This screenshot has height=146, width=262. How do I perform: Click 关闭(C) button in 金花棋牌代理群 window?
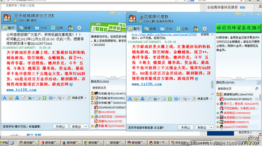coord(185,127)
